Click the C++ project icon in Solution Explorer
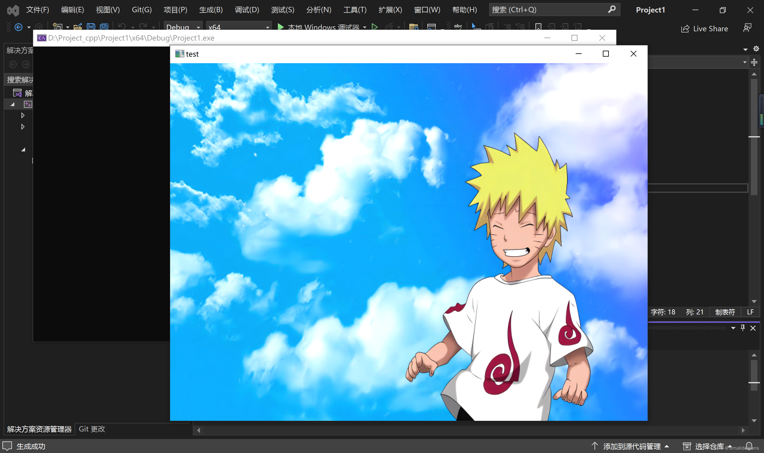 (x=28, y=104)
